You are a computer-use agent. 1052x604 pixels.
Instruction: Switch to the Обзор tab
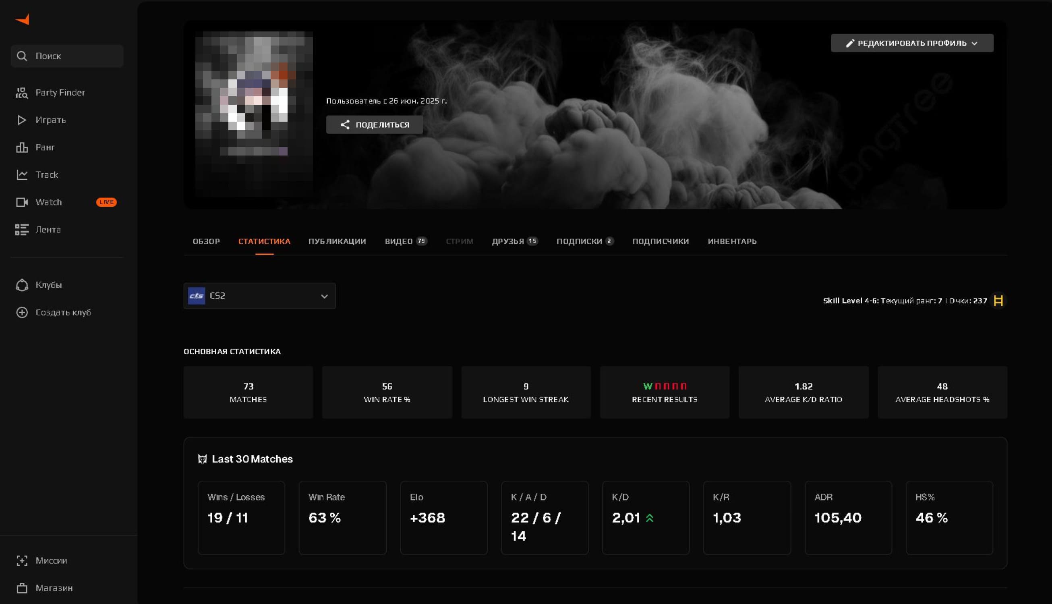206,241
